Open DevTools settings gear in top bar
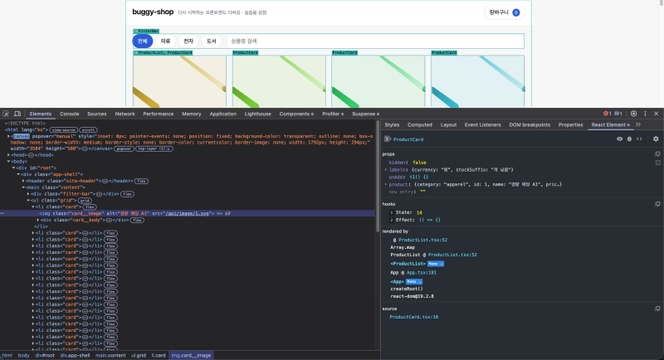Image resolution: width=664 pixels, height=360 pixels. (x=633, y=114)
